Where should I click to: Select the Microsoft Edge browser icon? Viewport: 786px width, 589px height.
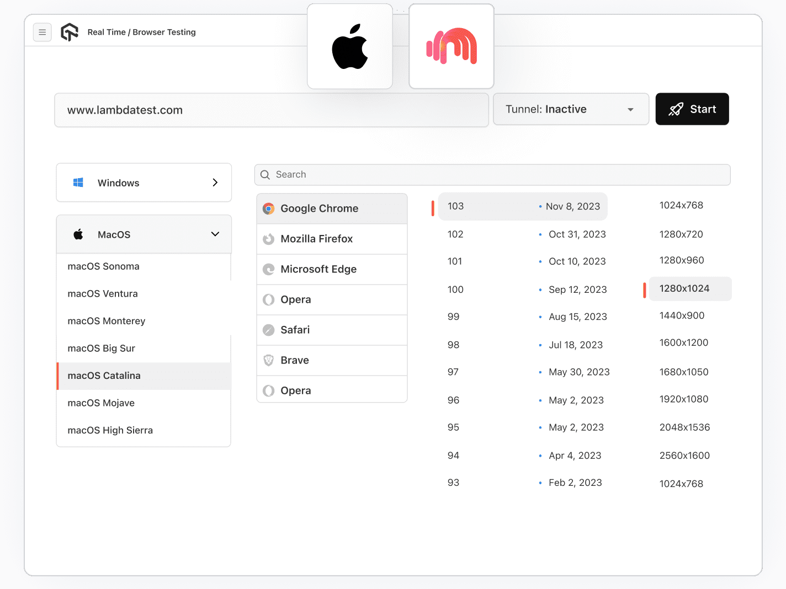[x=269, y=269]
